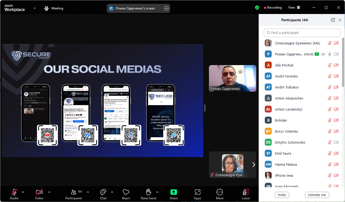Viewport: 345px width, 202px height.
Task: Click Artem Akulynichev's camera off icon
Action: pos(336,98)
